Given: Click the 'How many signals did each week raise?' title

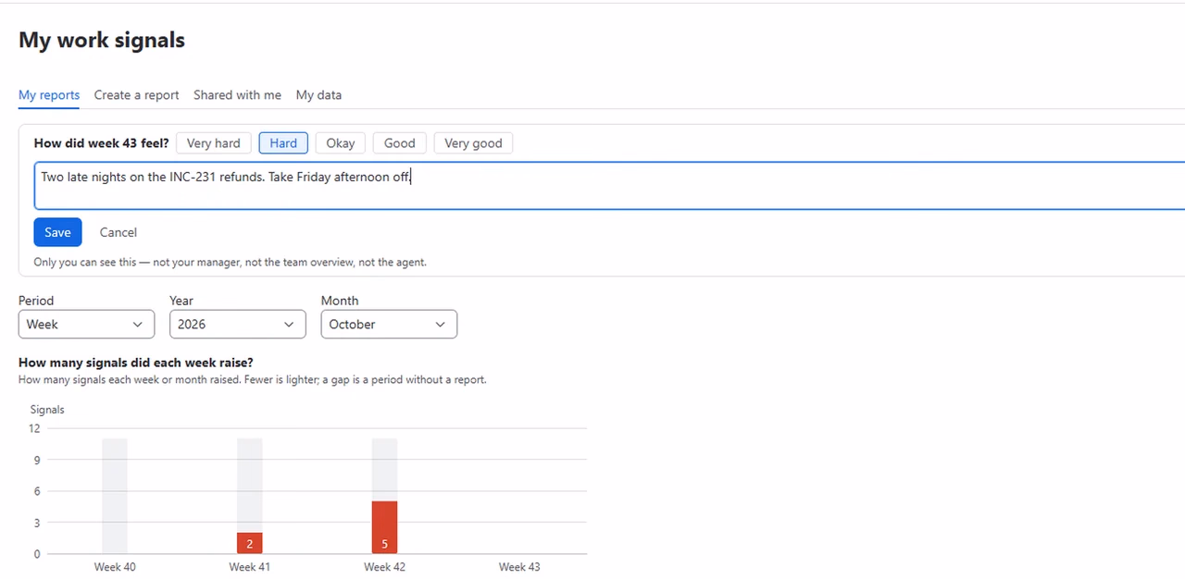Looking at the screenshot, I should (136, 363).
